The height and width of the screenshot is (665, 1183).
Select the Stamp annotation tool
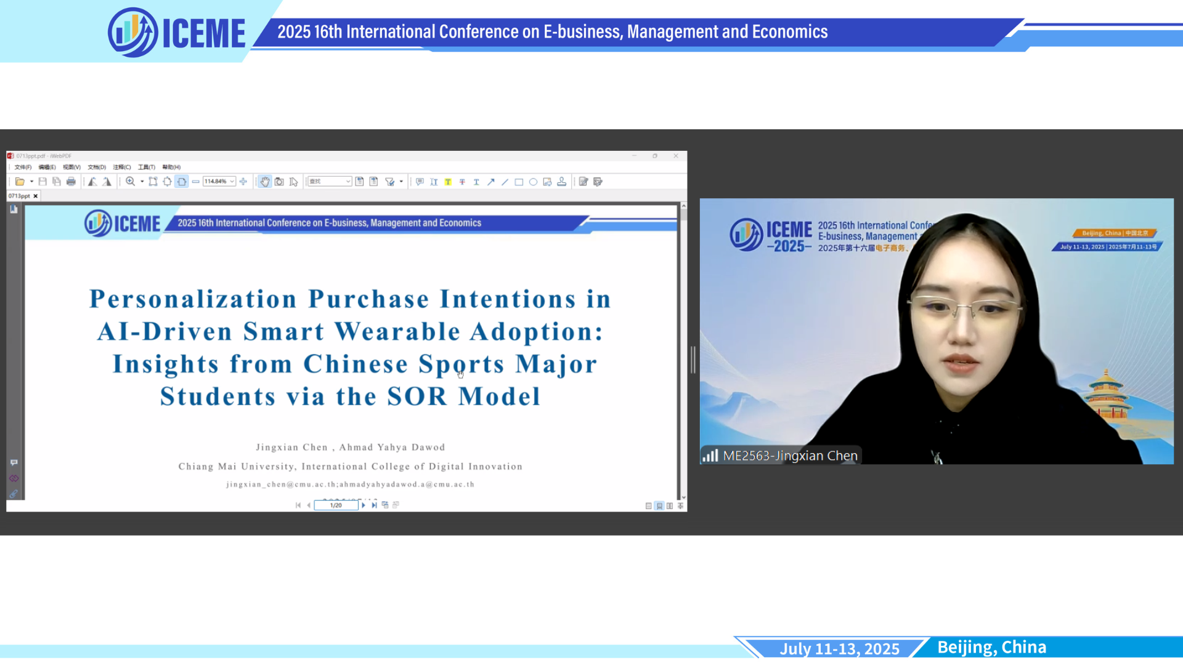pyautogui.click(x=561, y=182)
